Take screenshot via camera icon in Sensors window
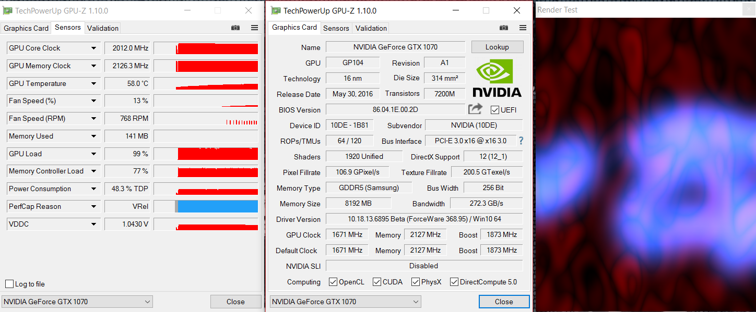This screenshot has width=756, height=312. [235, 28]
